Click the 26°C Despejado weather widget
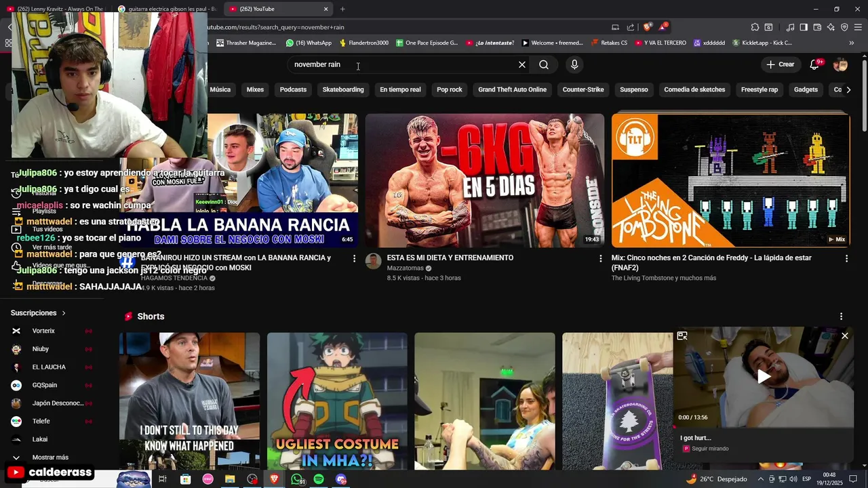This screenshot has height=488, width=868. tap(716, 479)
